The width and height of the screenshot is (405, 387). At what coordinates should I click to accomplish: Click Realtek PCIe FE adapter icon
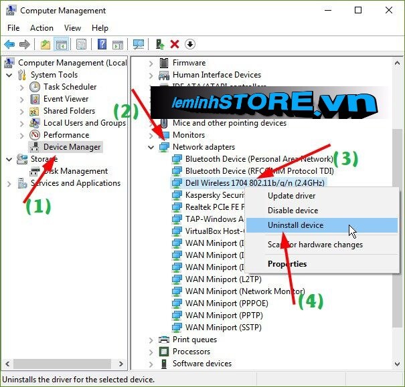click(x=177, y=207)
